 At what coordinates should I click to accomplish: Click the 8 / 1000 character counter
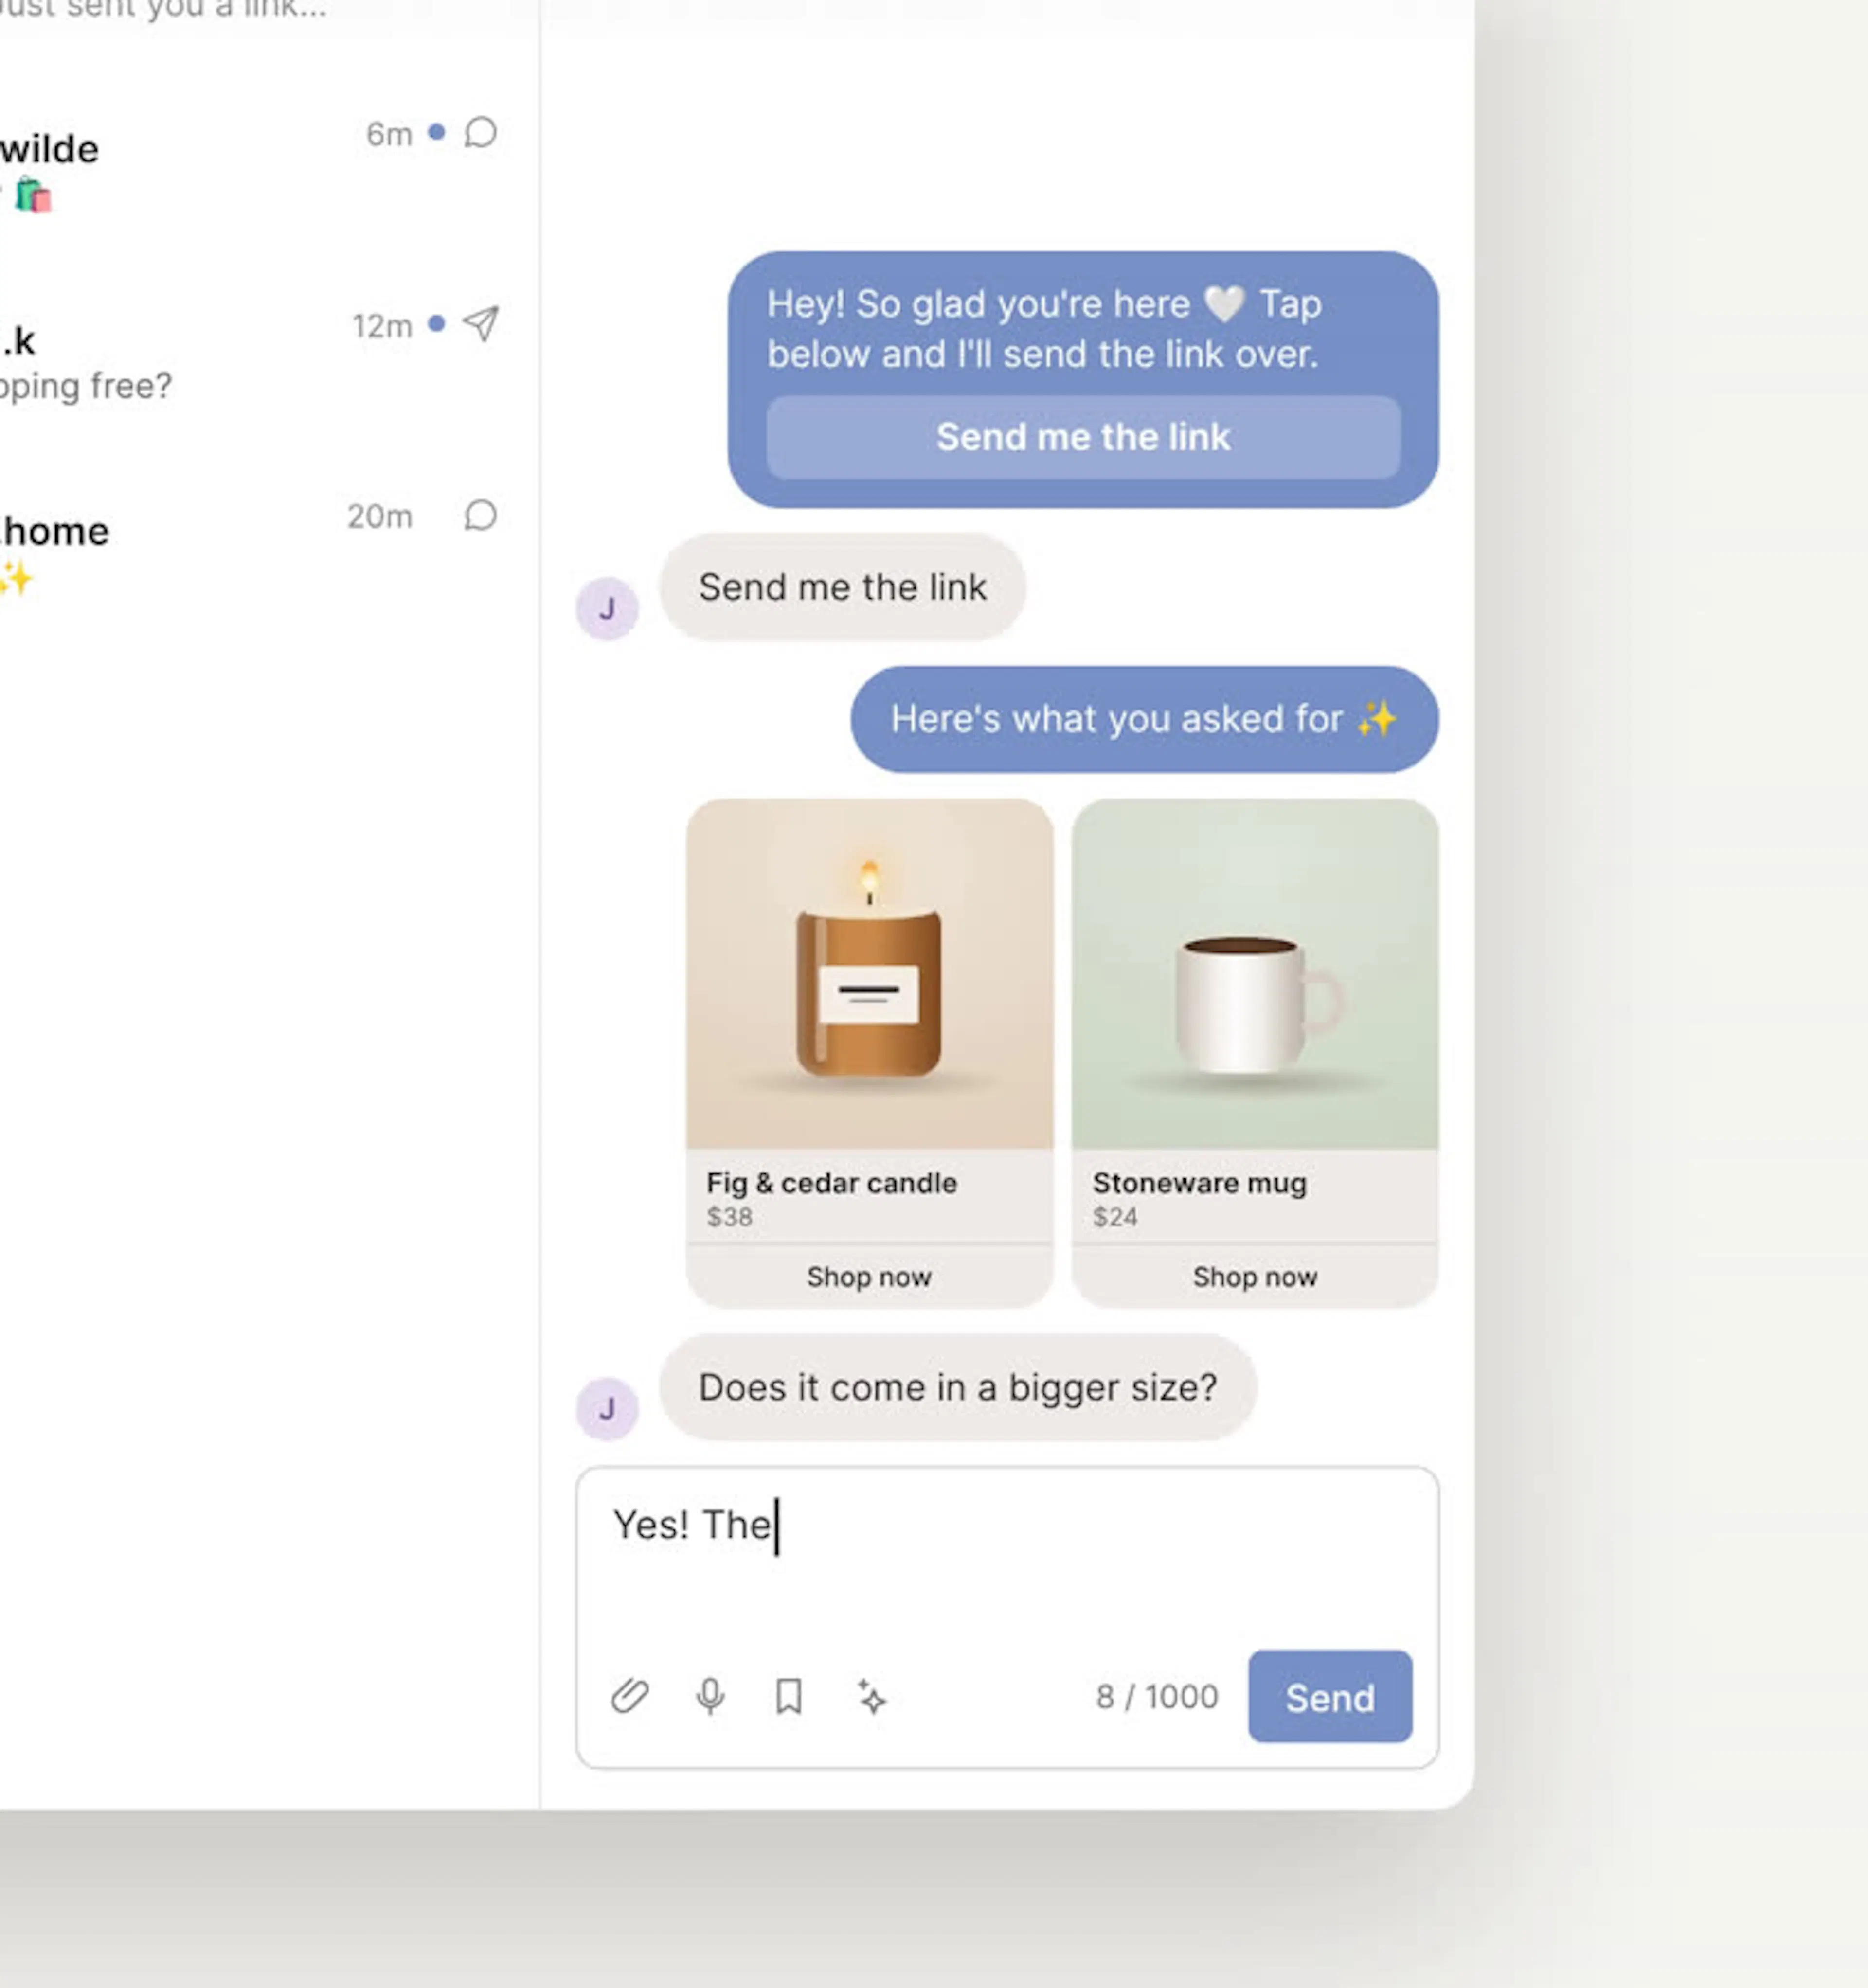point(1157,1696)
